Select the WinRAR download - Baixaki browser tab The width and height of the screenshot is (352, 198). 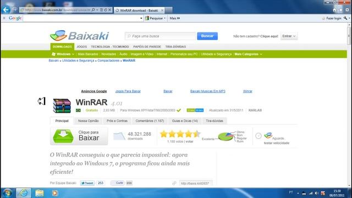tap(139, 10)
